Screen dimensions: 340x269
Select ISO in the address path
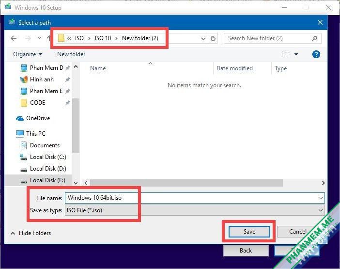point(79,38)
